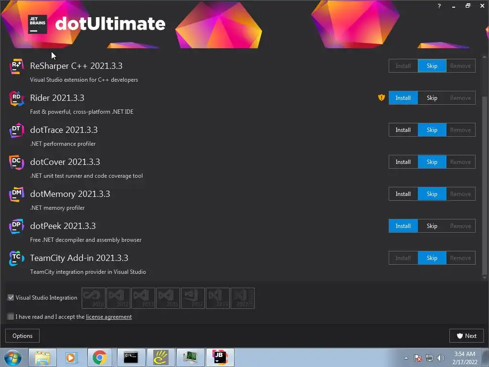The width and height of the screenshot is (489, 367).
Task: Select the Visual Studio 2019 integration icon
Action: click(x=217, y=298)
